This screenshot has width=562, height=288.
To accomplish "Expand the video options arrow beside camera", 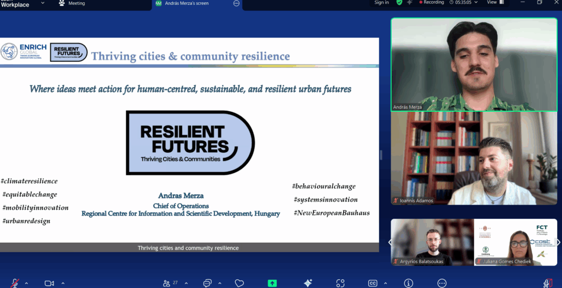I will tap(63, 283).
